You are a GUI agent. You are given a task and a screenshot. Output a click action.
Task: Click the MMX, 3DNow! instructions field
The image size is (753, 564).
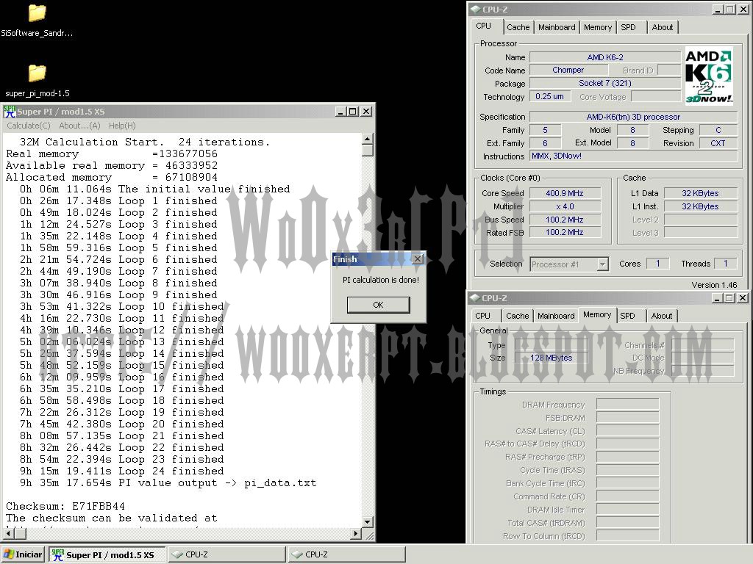pyautogui.click(x=633, y=156)
